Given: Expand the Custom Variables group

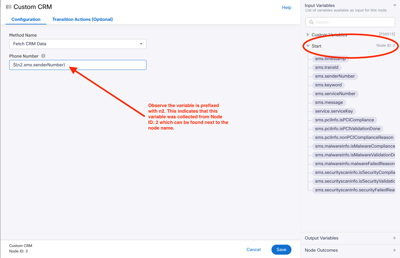Looking at the screenshot, I should pyautogui.click(x=308, y=35).
